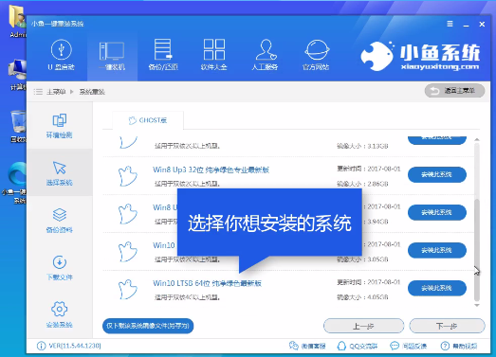Open 微信客服 WeChat support in status bar
This screenshot has height=357, width=496.
(x=307, y=346)
